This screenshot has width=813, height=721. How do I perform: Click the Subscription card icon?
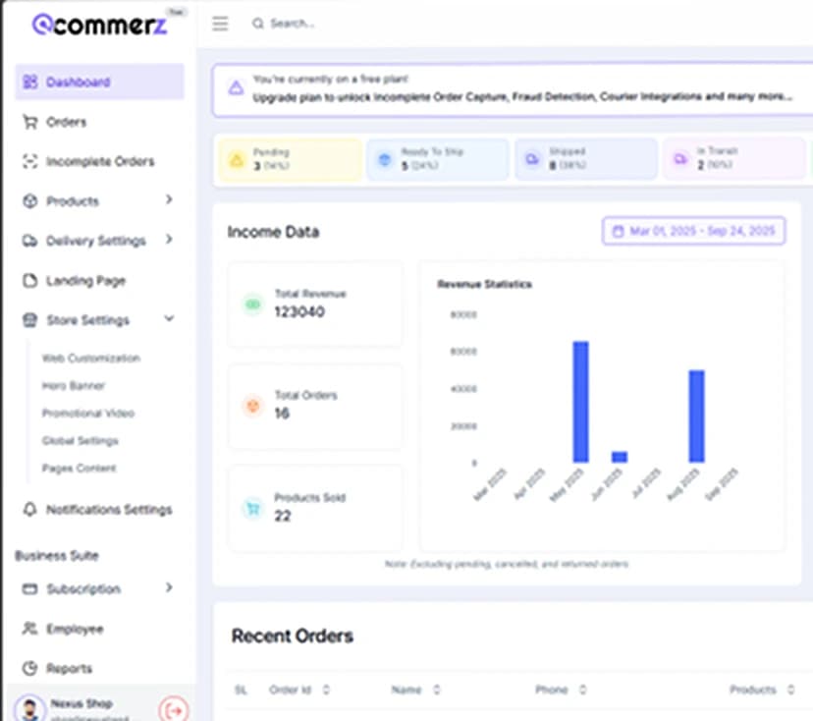(30, 588)
